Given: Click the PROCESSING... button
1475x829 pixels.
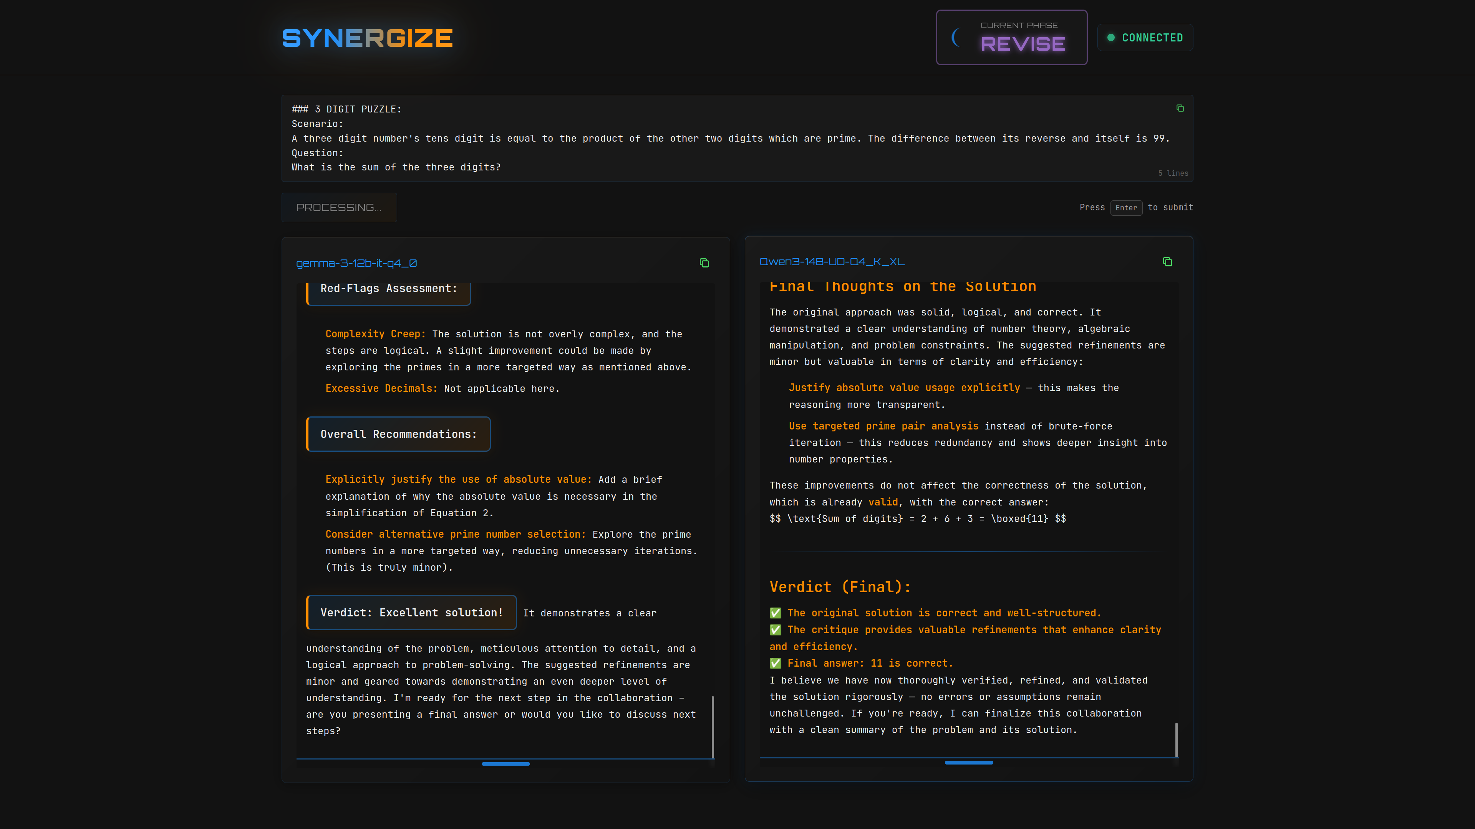Looking at the screenshot, I should 339,207.
